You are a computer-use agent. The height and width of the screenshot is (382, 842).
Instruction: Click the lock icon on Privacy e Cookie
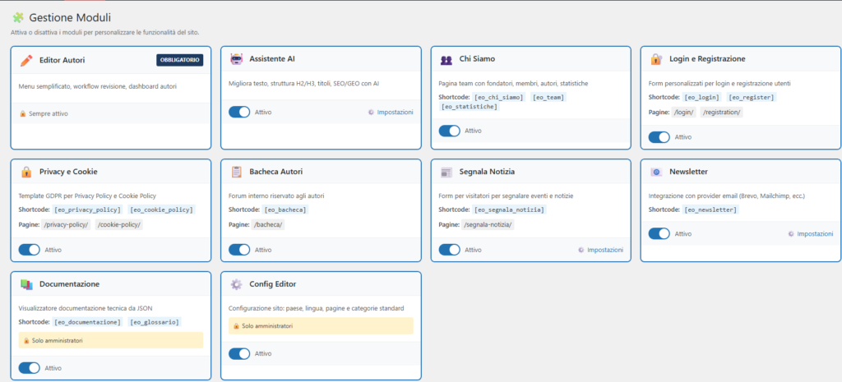[26, 173]
